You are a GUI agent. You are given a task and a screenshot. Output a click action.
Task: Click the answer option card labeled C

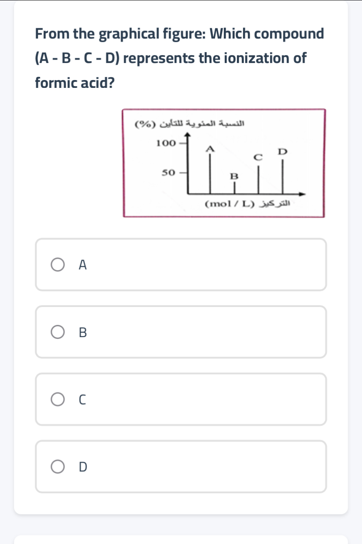click(181, 399)
